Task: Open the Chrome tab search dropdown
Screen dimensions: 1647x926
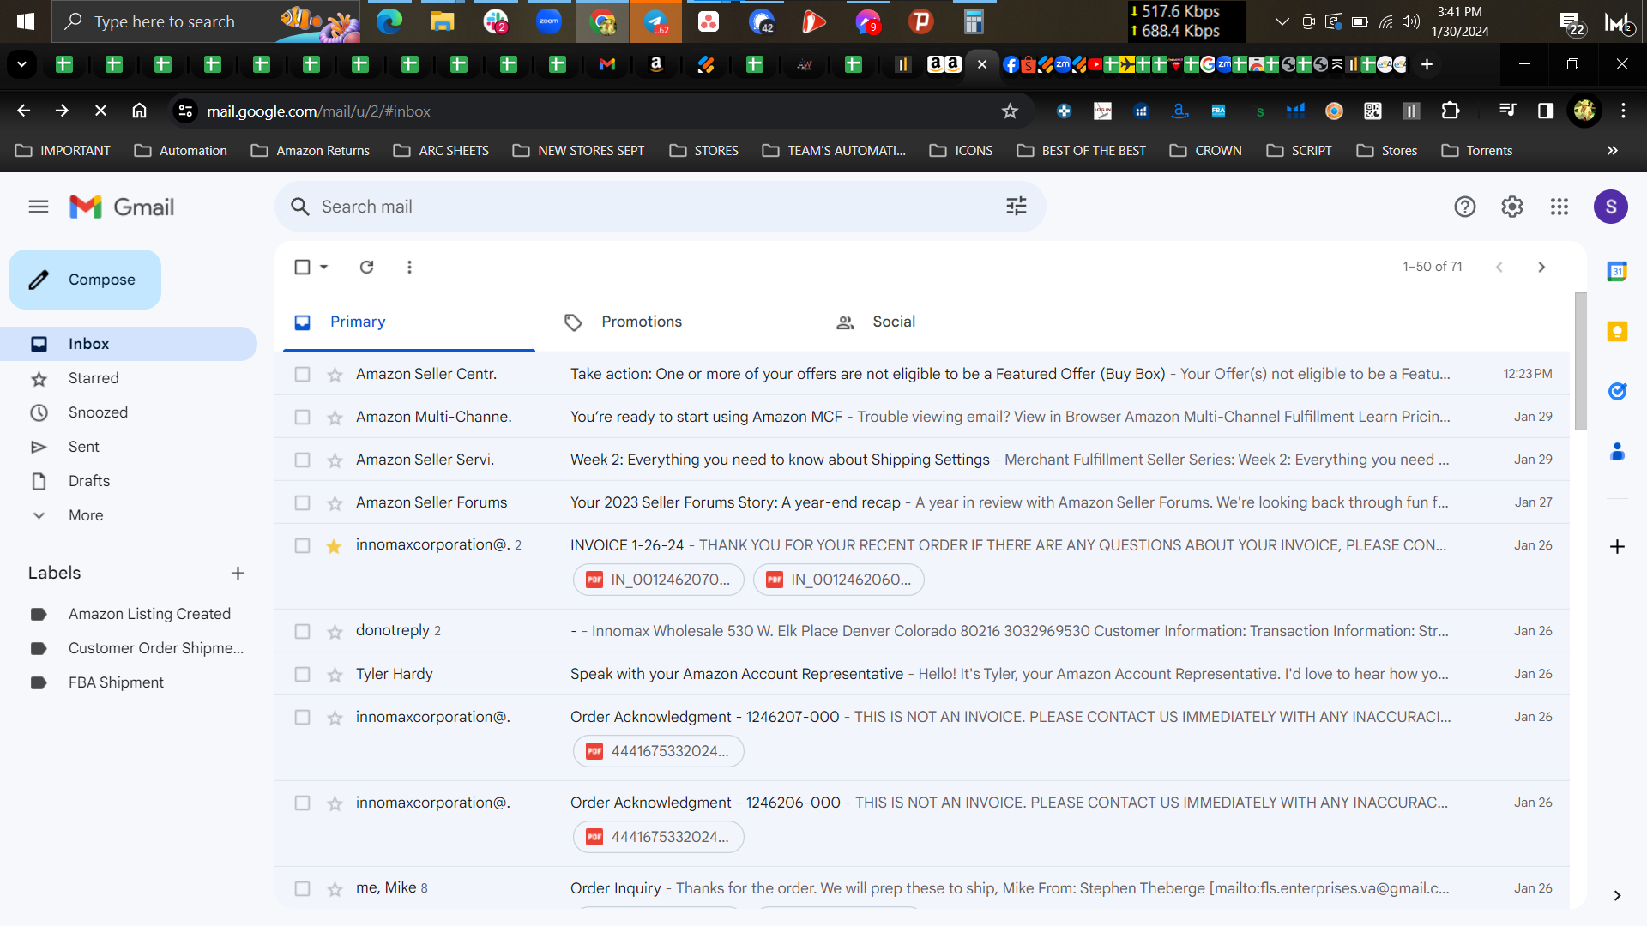Action: tap(21, 64)
